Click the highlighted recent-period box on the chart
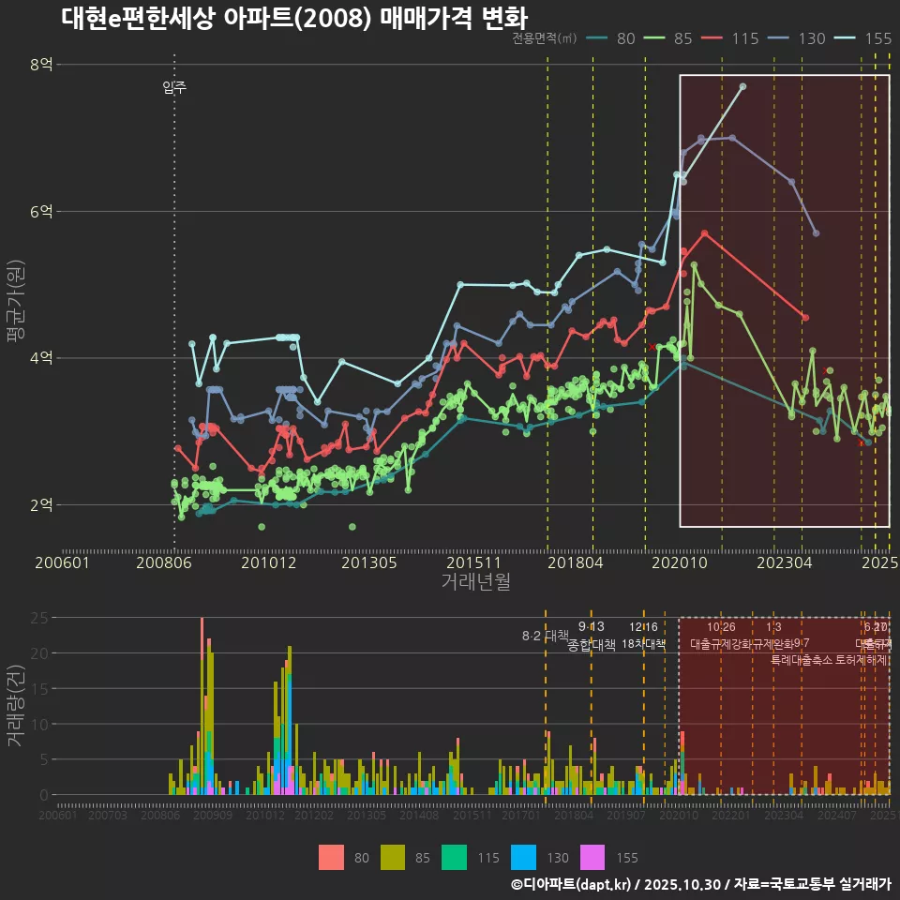Screen dimensions: 900x900 [x=784, y=300]
